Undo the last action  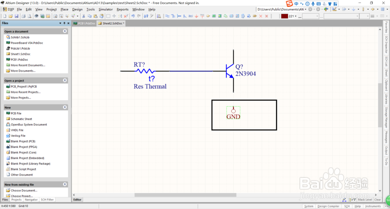tap(133, 16)
